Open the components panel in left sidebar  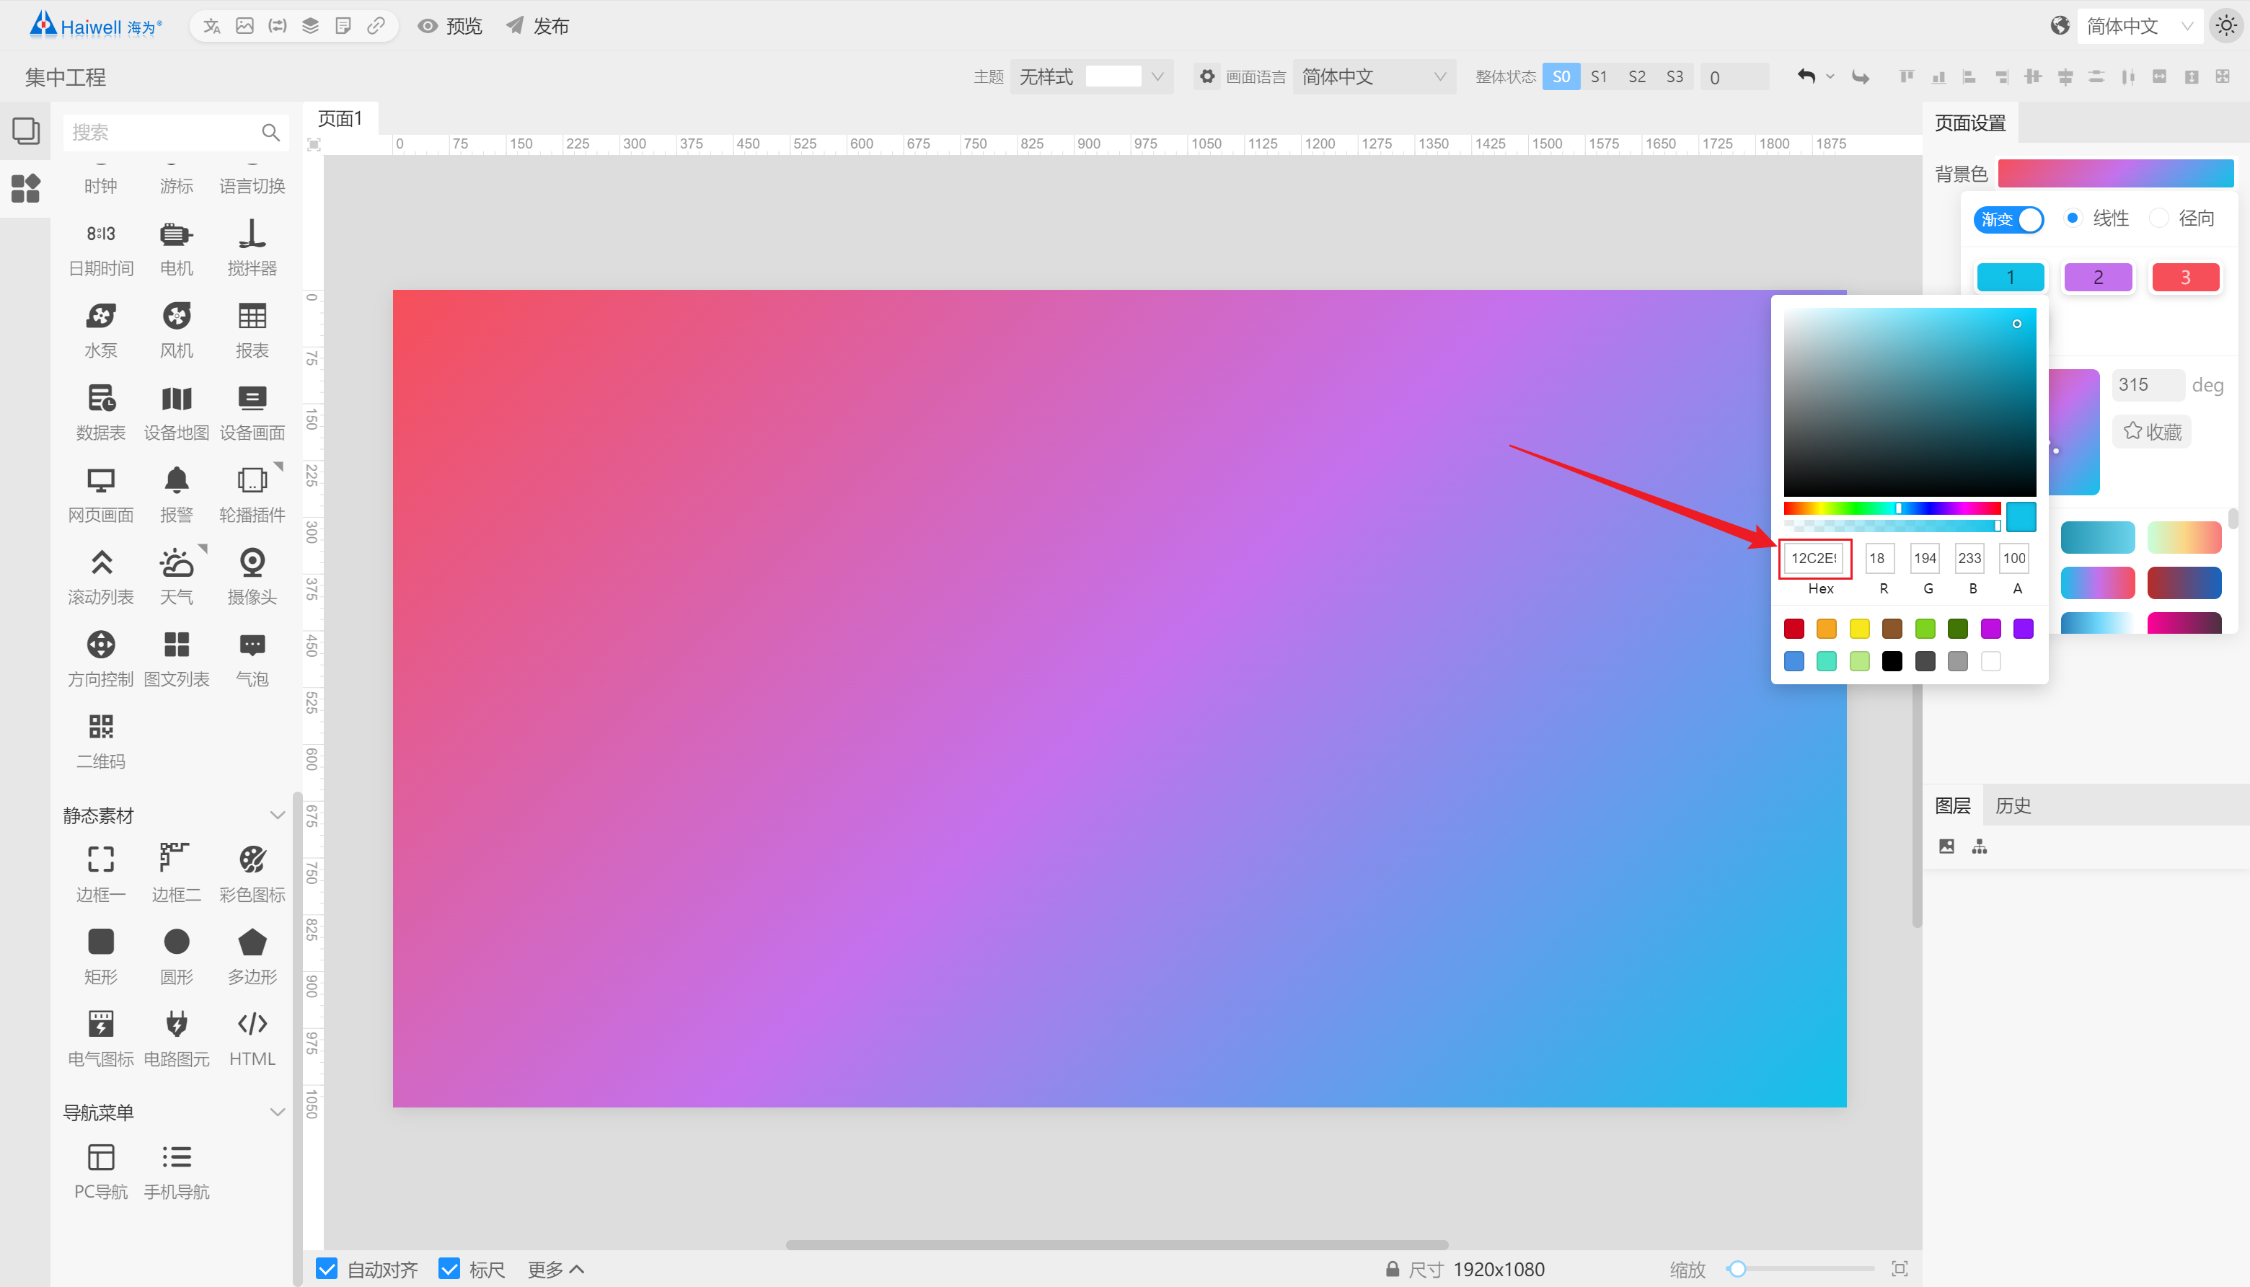(x=26, y=187)
